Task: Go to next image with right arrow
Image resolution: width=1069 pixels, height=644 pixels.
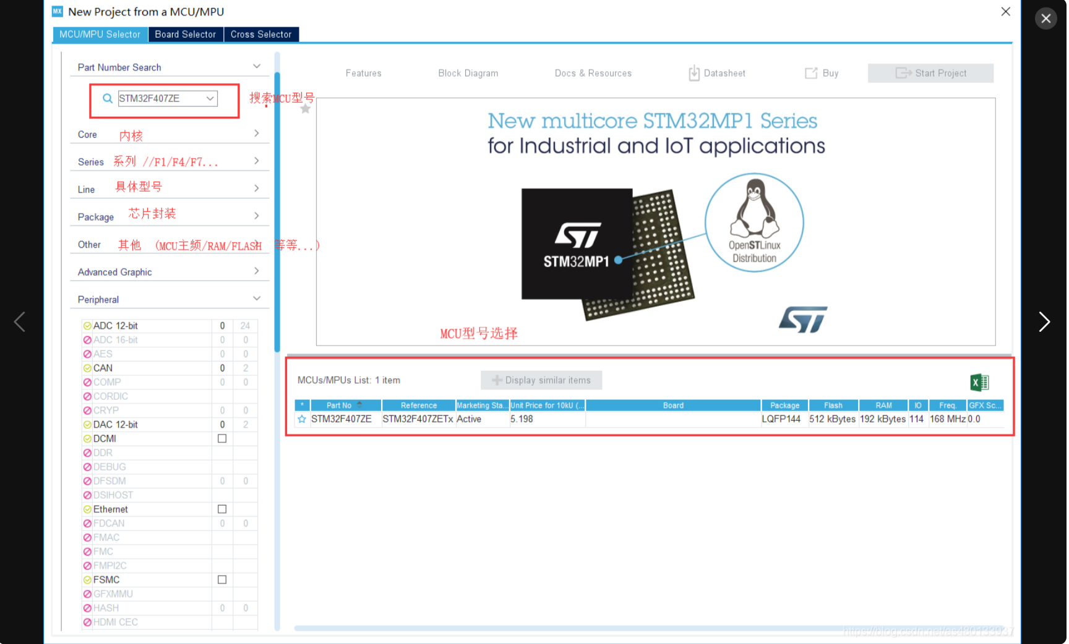Action: click(x=1044, y=321)
